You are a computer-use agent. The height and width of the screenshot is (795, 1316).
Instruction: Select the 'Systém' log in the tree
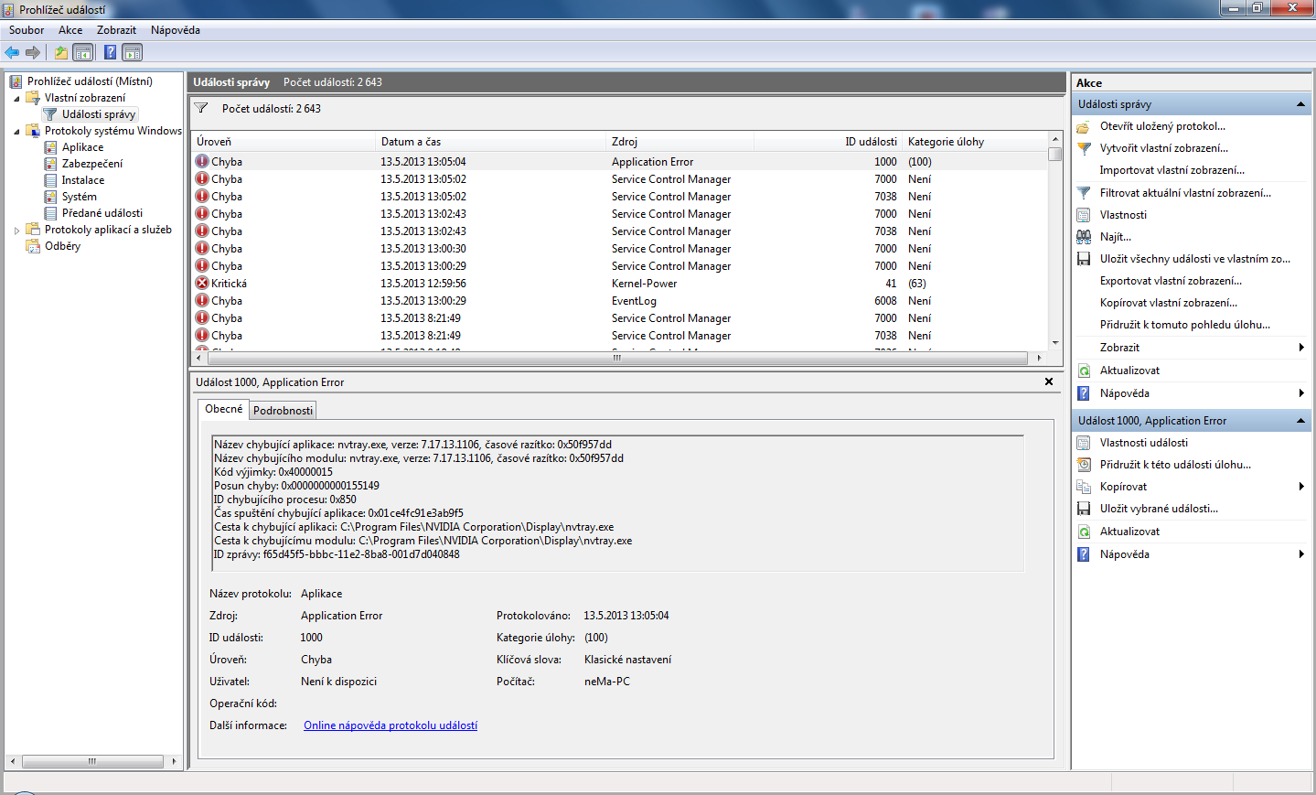(x=80, y=197)
